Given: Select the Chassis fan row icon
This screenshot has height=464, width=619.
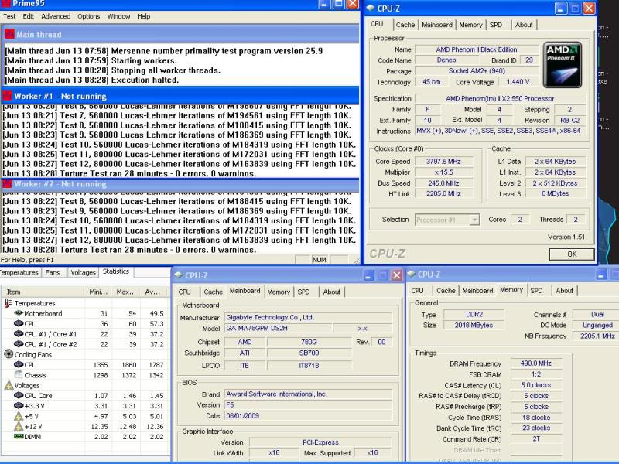Looking at the screenshot, I should pos(19,374).
